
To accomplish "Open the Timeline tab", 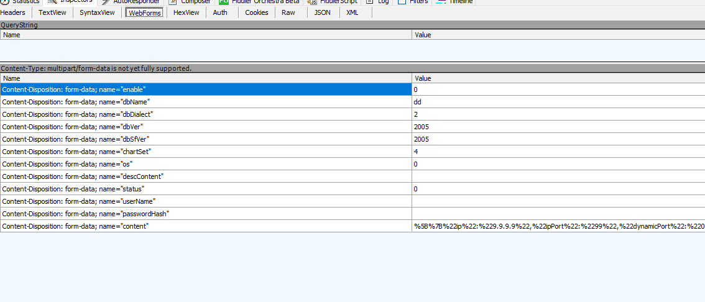I will coord(454,2).
